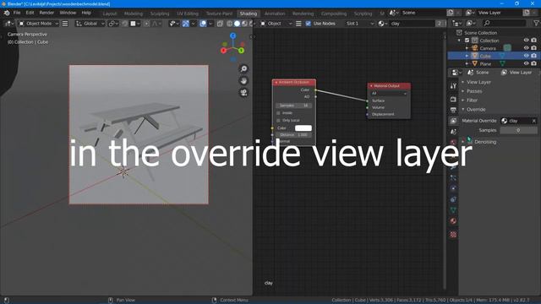Adjust the Distance field on AO node
Image resolution: width=541 pixels, height=304 pixels.
point(293,135)
